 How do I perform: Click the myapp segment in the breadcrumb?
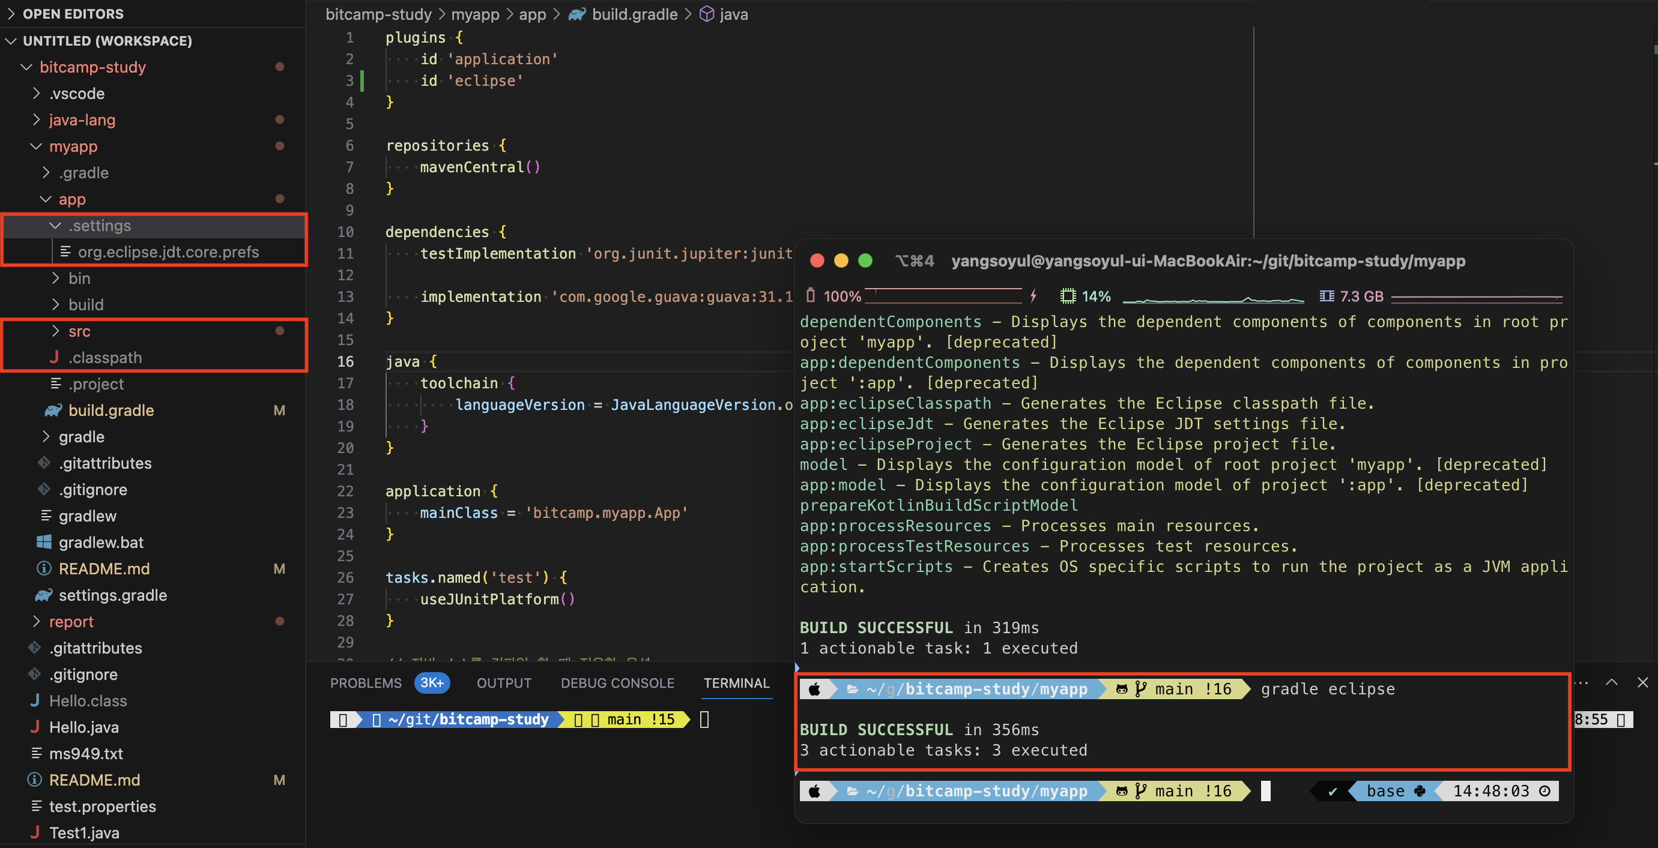[474, 14]
